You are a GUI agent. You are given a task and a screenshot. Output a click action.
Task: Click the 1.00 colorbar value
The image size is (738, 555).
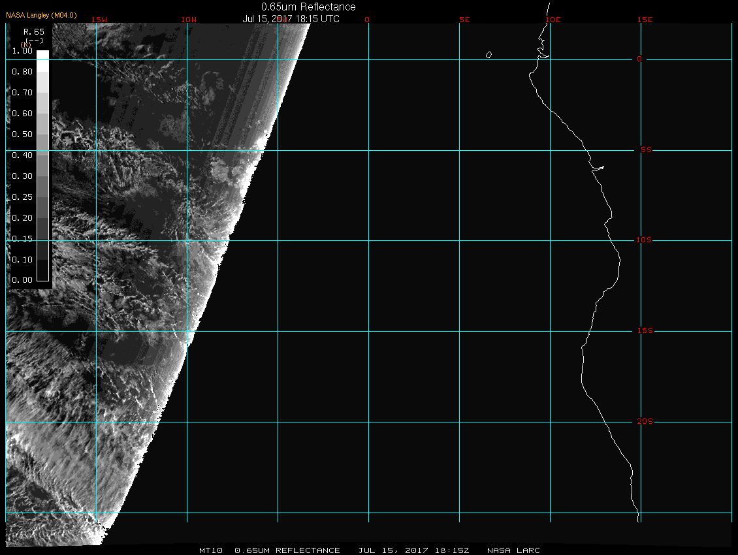pyautogui.click(x=22, y=51)
